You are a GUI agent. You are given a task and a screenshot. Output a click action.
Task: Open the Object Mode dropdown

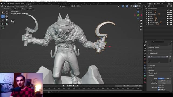(x=10, y=6)
